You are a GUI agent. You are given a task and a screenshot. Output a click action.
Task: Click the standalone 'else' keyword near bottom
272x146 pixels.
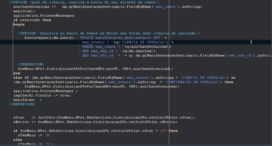point(18,139)
